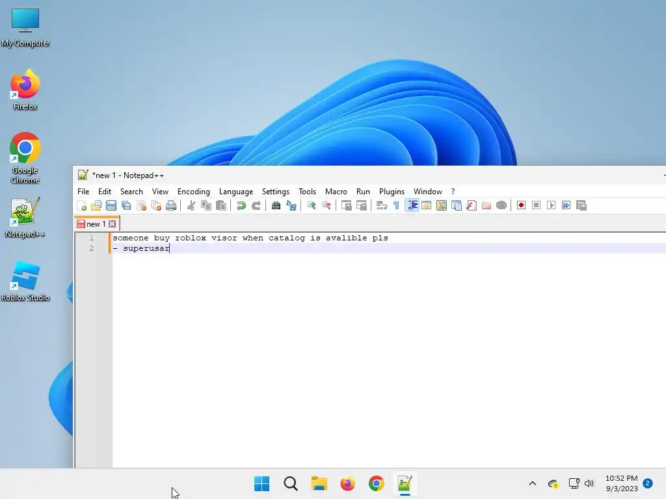Image resolution: width=666 pixels, height=499 pixels.
Task: Undo with the green arrow icon
Action: click(241, 206)
